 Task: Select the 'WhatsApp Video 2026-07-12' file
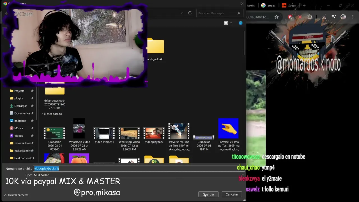129,139
